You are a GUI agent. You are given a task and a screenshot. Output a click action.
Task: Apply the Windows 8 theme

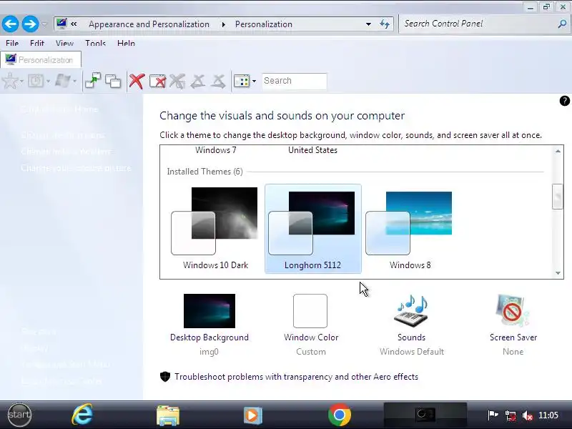click(x=410, y=229)
